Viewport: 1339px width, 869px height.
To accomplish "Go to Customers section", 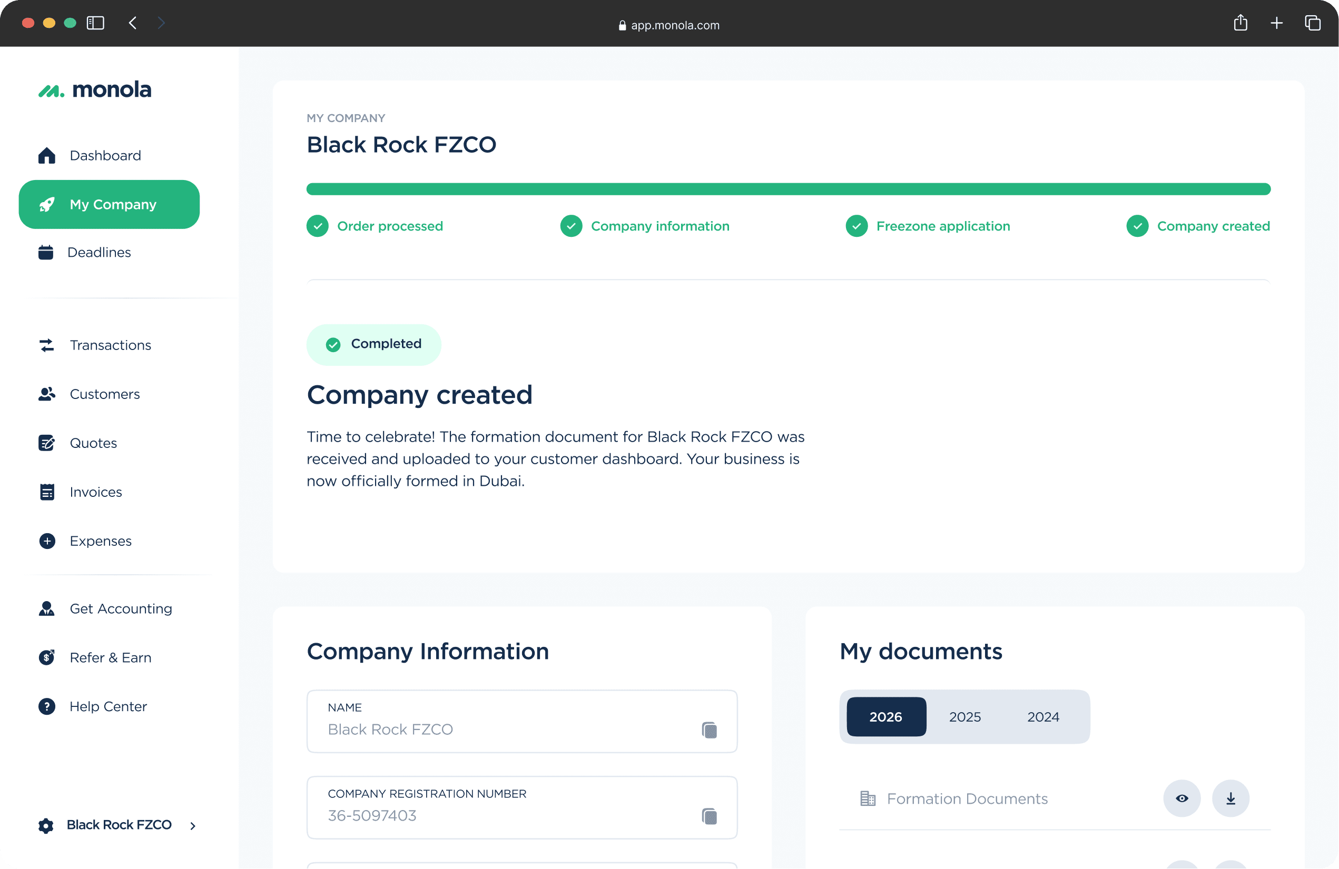I will point(104,394).
